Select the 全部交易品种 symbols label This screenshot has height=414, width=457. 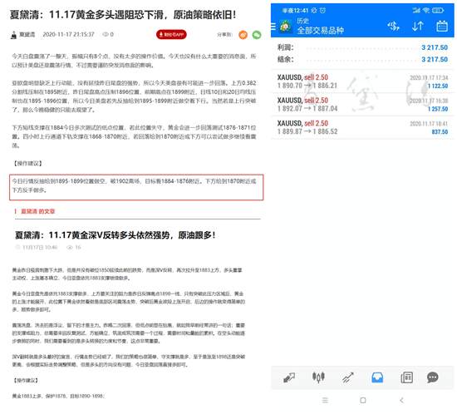[320, 30]
